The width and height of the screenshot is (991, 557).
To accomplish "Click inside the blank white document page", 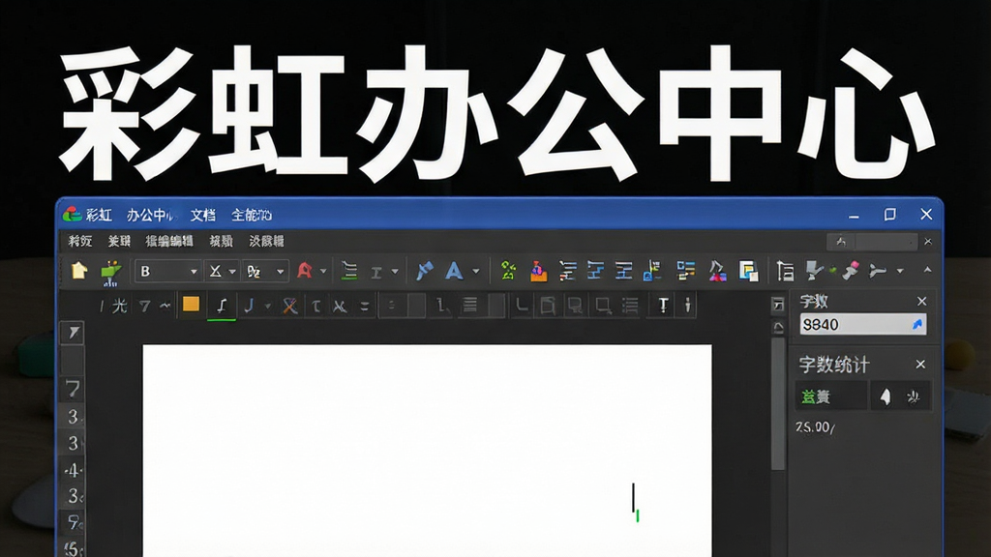I will coord(427,451).
